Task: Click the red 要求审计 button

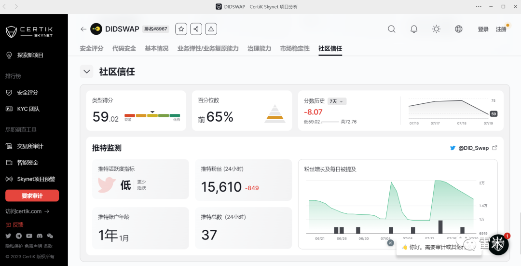Action: (x=32, y=196)
